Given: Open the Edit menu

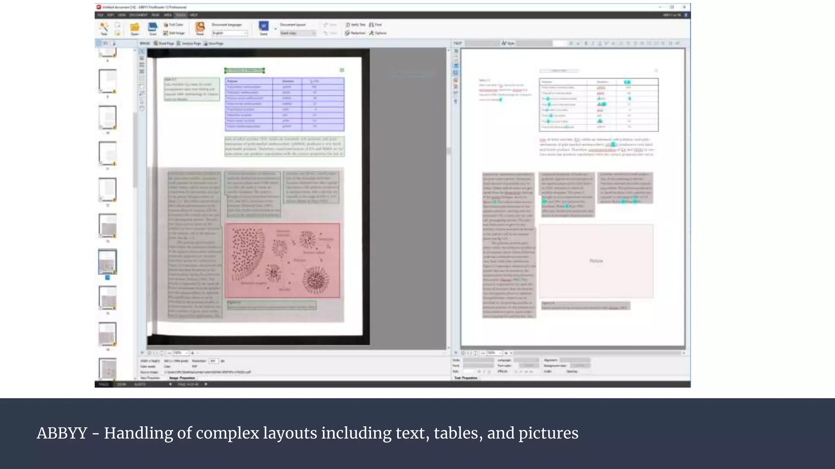Looking at the screenshot, I should click(110, 15).
